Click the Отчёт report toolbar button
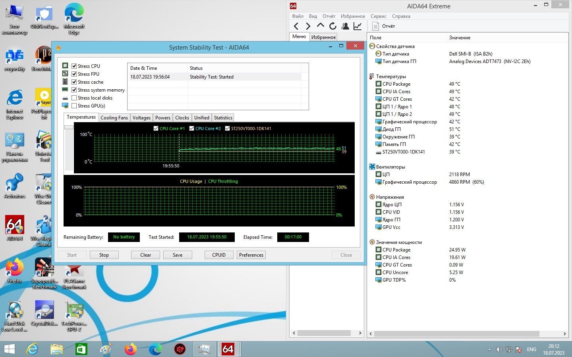This screenshot has width=572, height=357. 384,26
